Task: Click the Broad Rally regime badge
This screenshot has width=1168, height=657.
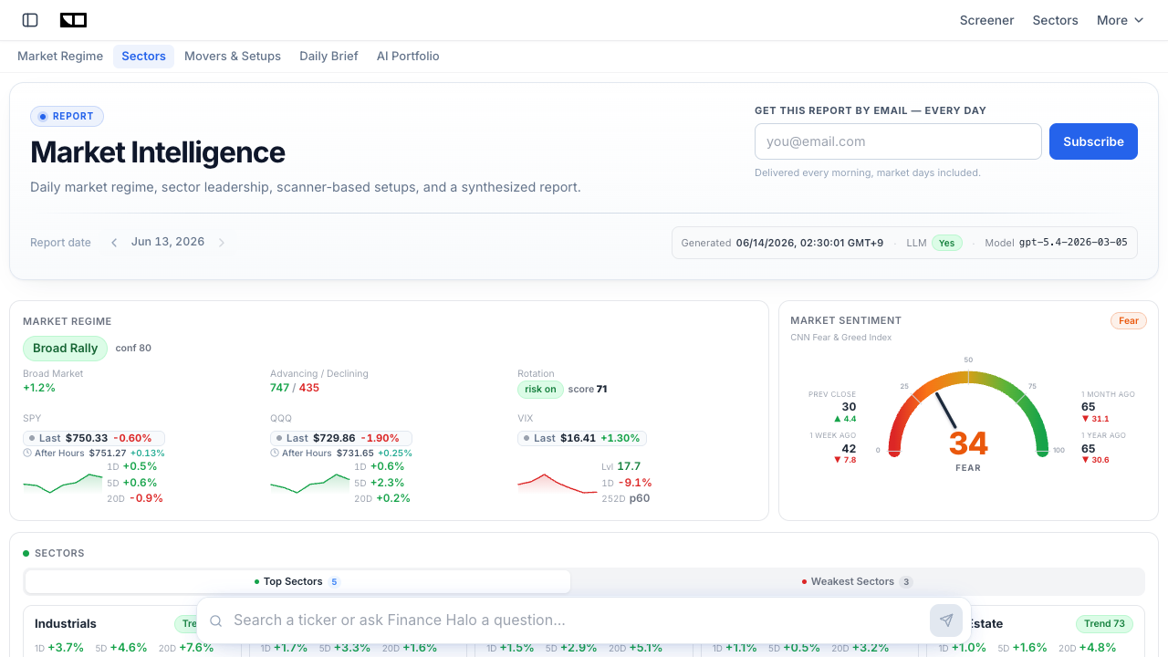Action: click(65, 348)
